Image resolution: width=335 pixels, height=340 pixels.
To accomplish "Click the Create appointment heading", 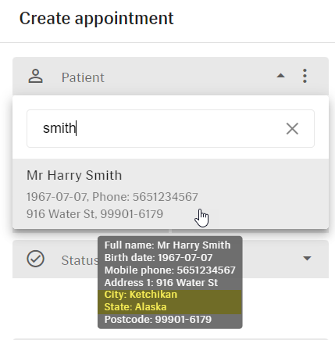I will pos(97,19).
